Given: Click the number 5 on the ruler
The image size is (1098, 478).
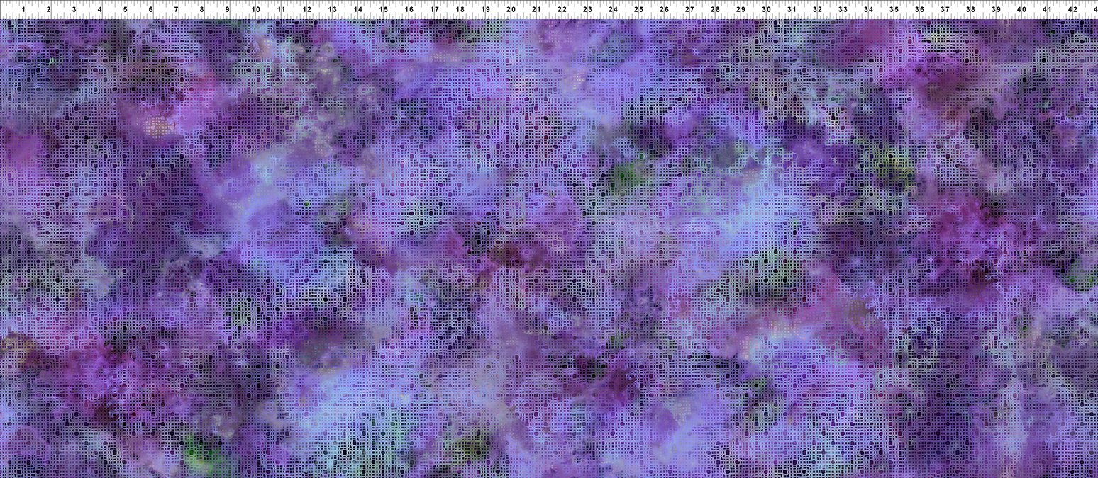Looking at the screenshot, I should pos(125,10).
